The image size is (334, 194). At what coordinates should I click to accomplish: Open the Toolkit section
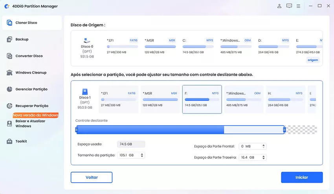click(32, 141)
